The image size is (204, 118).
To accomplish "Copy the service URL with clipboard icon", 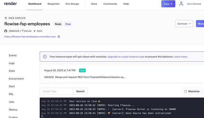I will tap(59, 37).
